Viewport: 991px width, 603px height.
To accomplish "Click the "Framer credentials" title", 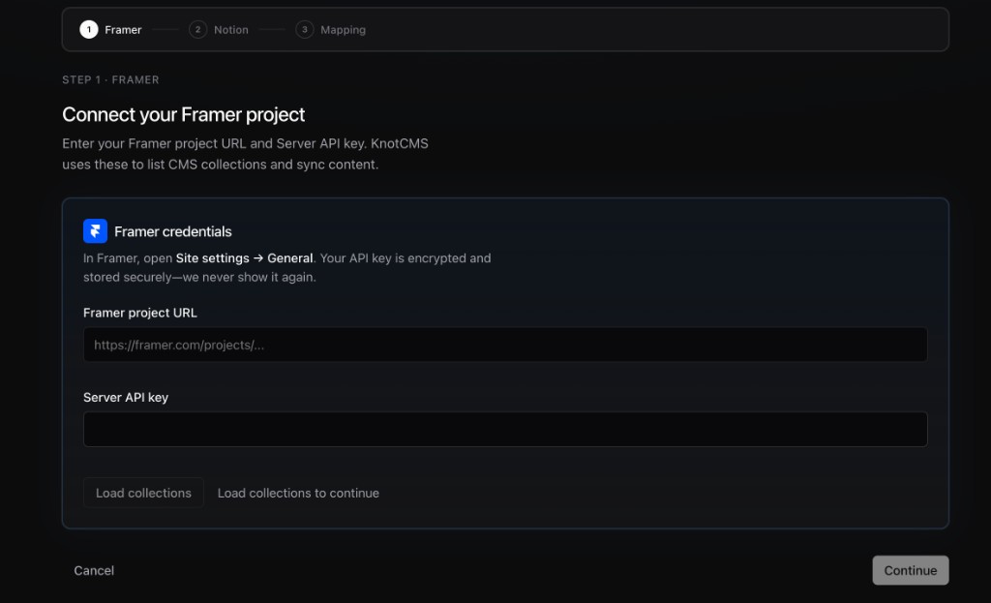I will (173, 231).
